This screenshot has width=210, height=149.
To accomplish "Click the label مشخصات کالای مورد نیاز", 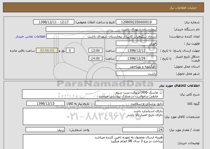I will pos(182,117).
